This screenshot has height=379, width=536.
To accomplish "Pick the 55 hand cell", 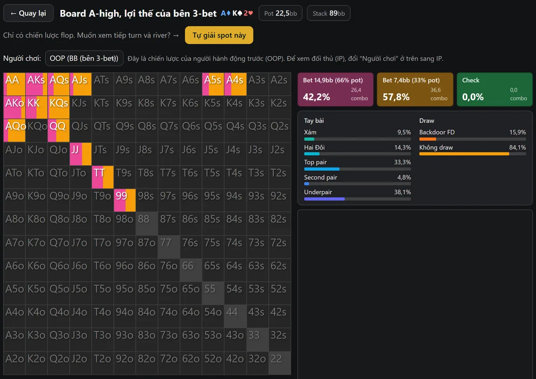I will (213, 293).
